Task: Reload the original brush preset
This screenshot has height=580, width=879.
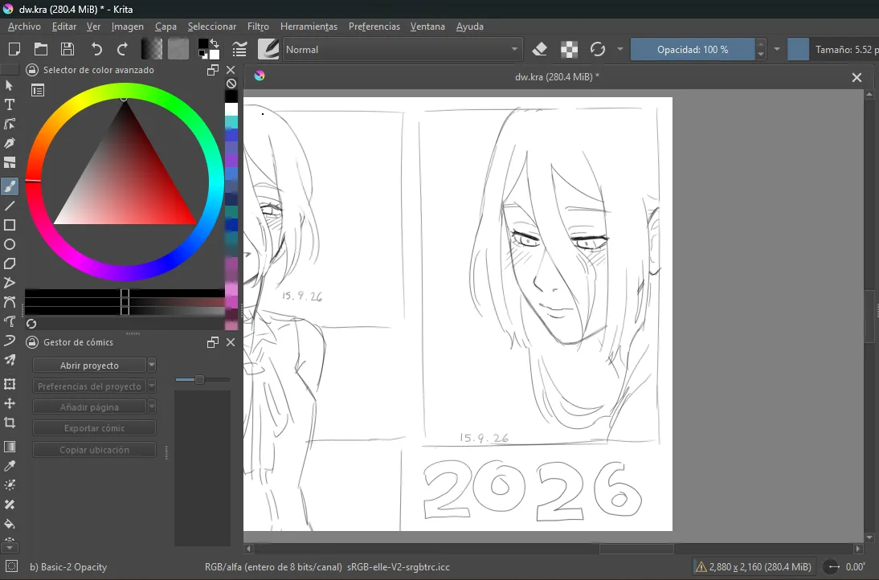Action: pyautogui.click(x=598, y=49)
